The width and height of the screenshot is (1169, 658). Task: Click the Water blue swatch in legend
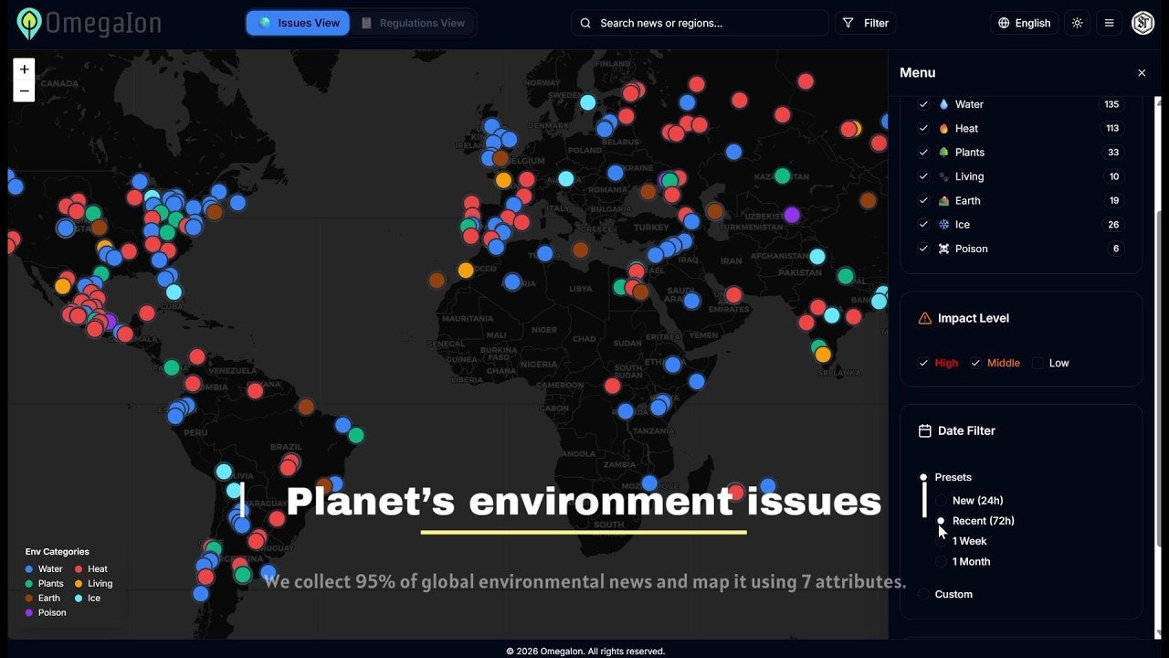(31, 569)
